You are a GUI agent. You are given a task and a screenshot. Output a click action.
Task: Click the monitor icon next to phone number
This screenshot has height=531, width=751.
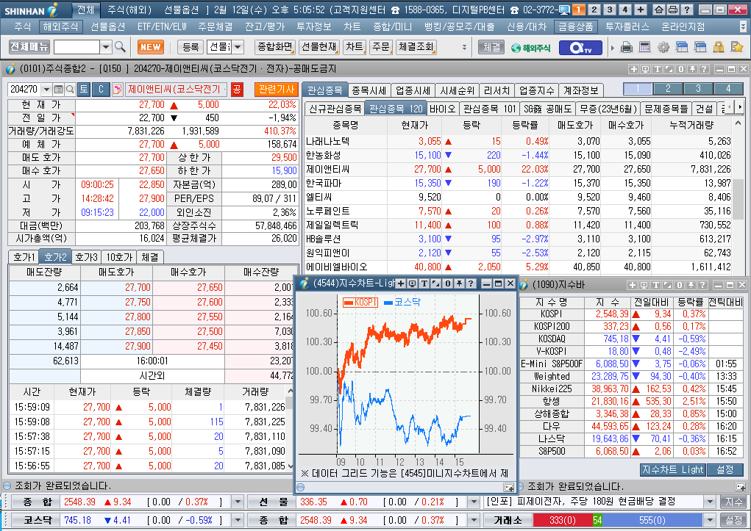pos(563,10)
